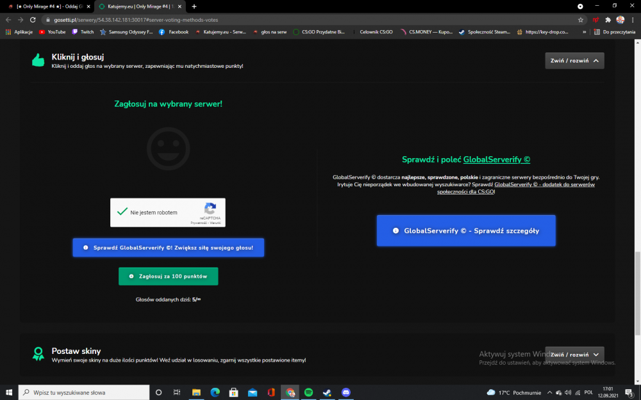The height and width of the screenshot is (400, 641).
Task: Launch Spotify from the taskbar
Action: [x=309, y=392]
